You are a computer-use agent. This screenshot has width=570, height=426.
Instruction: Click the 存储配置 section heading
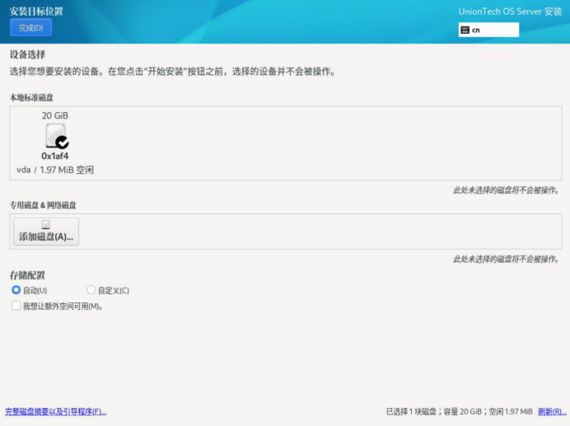tap(27, 275)
